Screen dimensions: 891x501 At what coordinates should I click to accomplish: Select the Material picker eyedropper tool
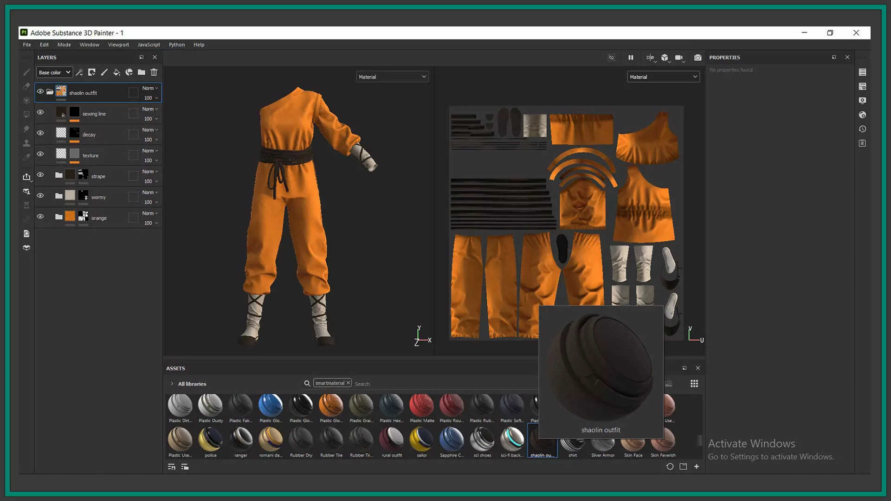pos(26,157)
